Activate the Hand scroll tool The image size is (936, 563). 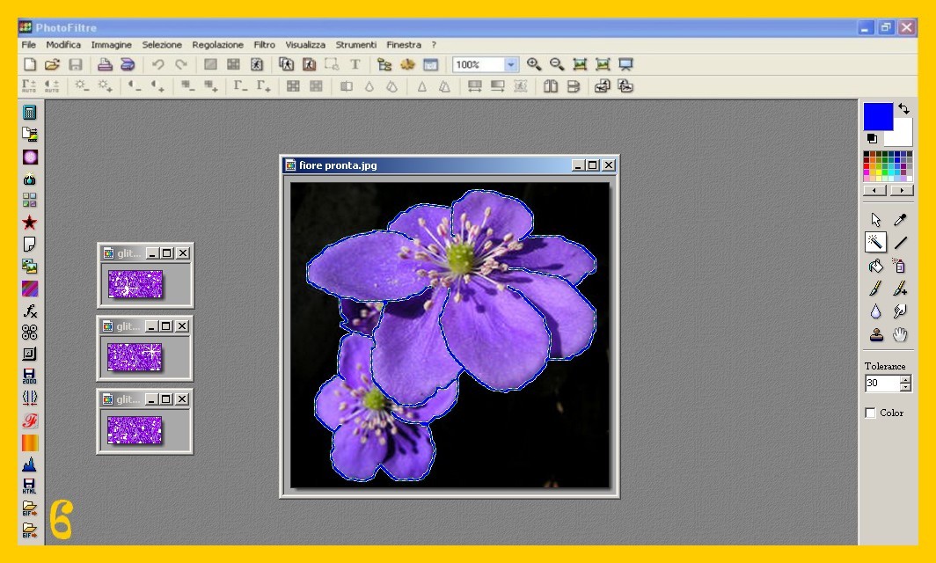pyautogui.click(x=899, y=334)
